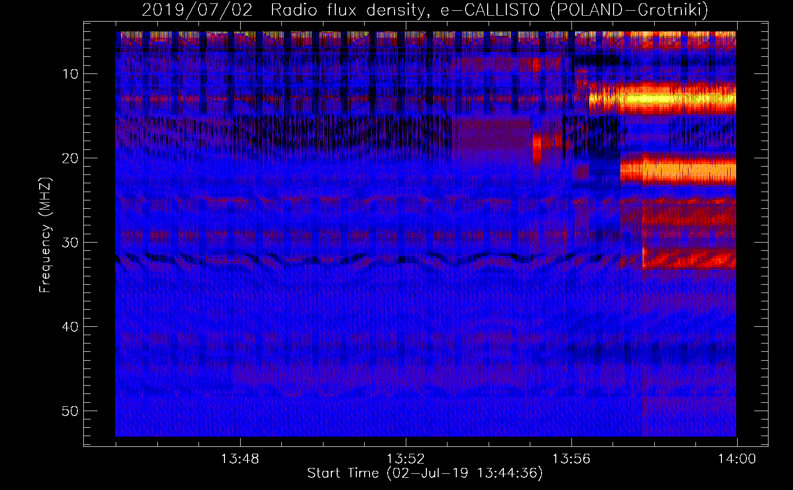
Task: Click the 30 MHz frequency tick label
Action: click(71, 243)
